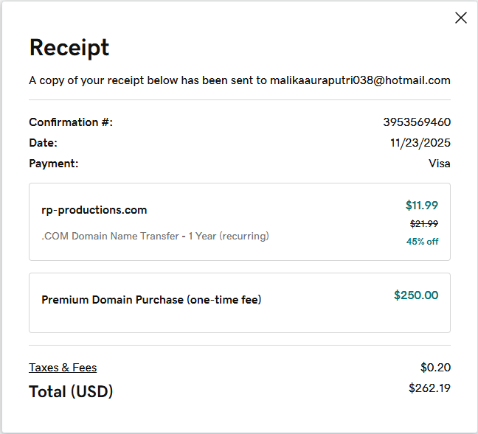Screen dimensions: 478x434
Task: Click the receipt date 11/23/2025
Action: tap(420, 143)
